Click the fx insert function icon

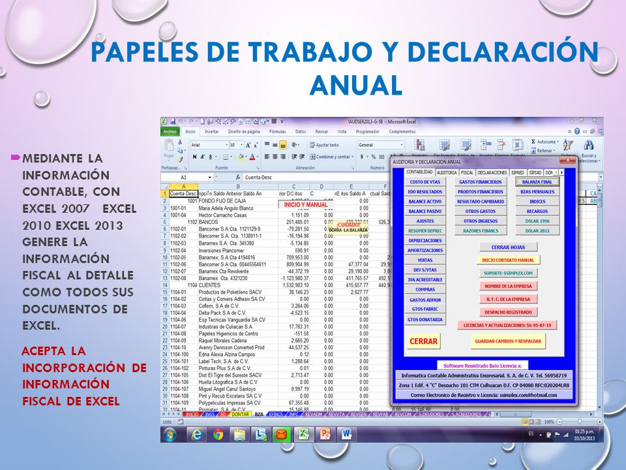click(238, 177)
